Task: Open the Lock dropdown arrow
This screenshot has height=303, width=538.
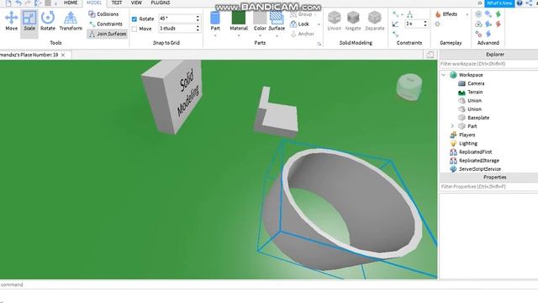Action: click(x=319, y=24)
